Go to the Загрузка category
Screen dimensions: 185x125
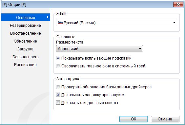[26, 49]
